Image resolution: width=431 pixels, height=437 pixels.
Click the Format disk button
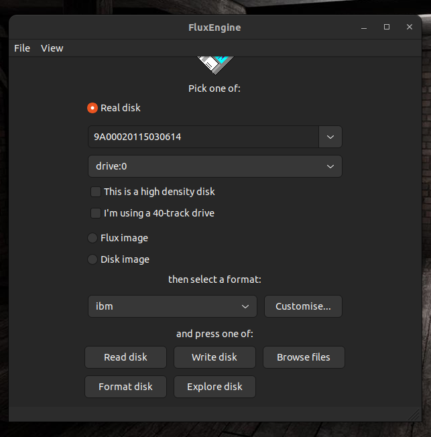coord(125,387)
